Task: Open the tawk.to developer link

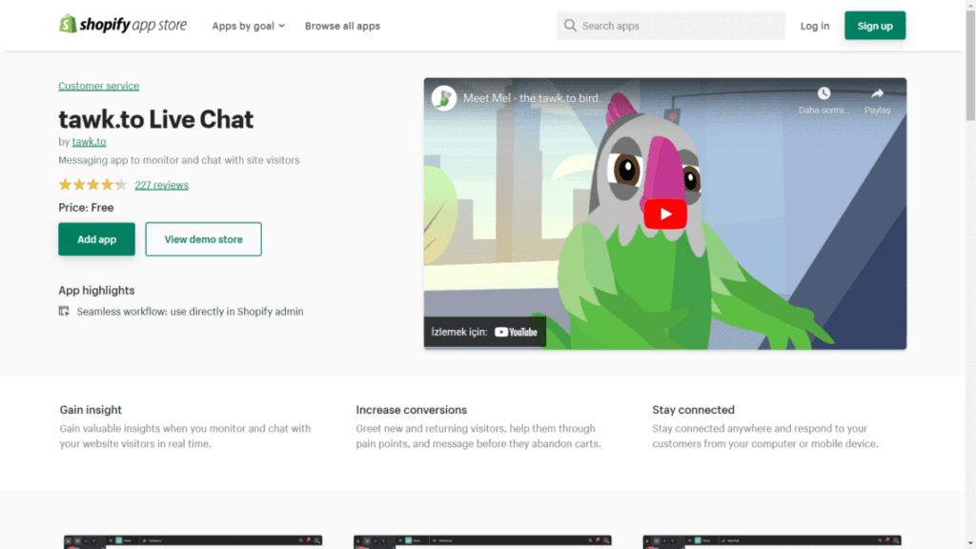Action: pos(89,142)
